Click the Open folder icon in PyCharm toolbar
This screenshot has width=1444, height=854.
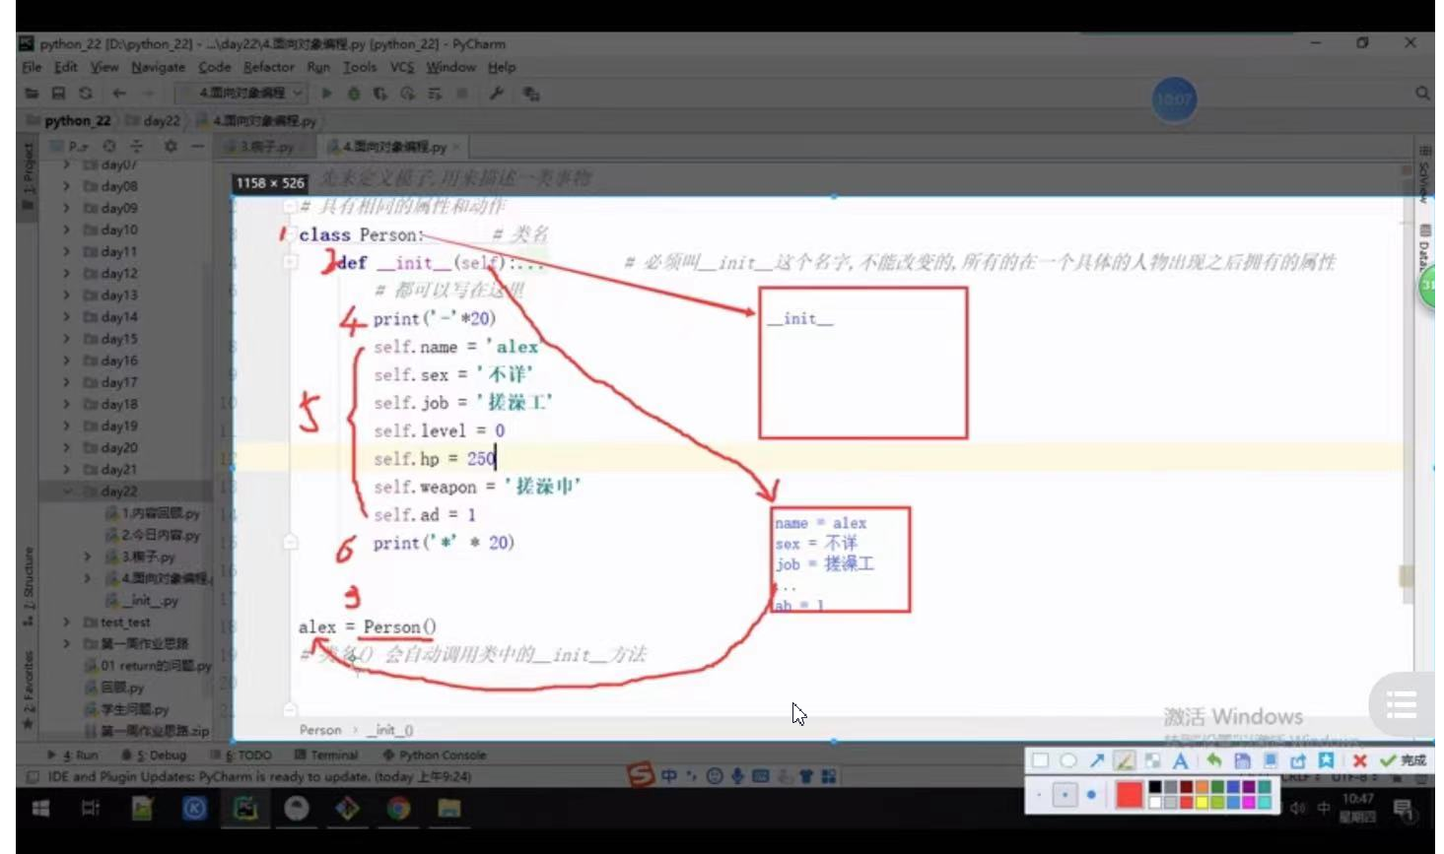click(32, 94)
